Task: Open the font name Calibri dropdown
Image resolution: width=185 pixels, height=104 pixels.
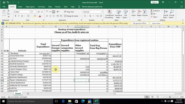Action: click(30, 12)
